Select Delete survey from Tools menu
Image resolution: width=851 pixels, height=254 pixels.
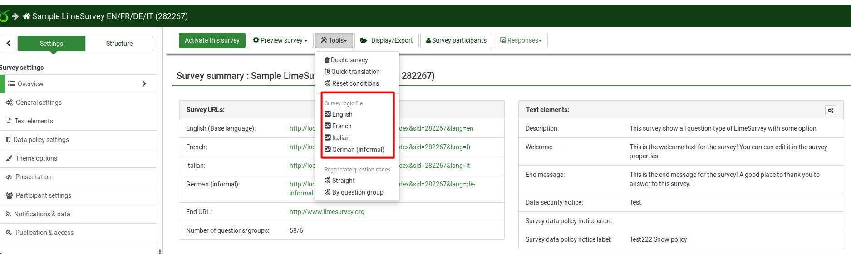[x=349, y=60]
